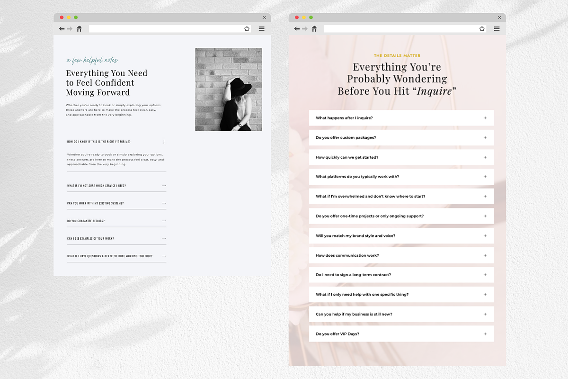Open home icon in left browser window

click(79, 29)
